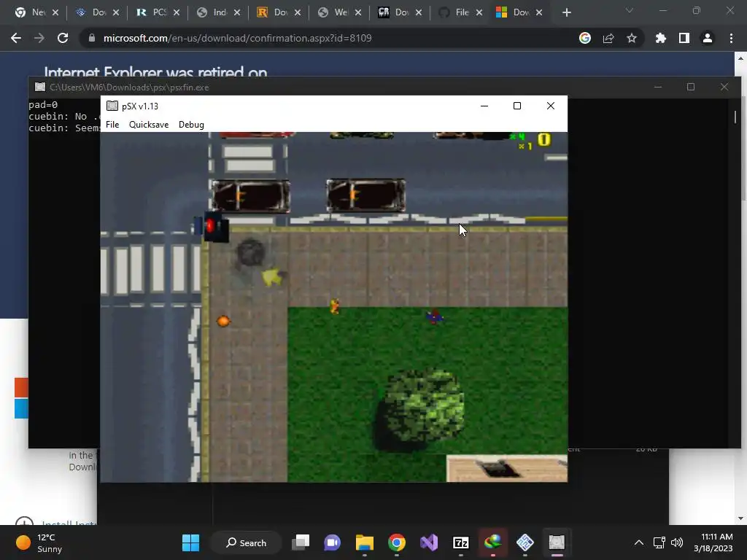Open clock showing 11:11 AM
The height and width of the screenshot is (560, 747).
pos(713,542)
